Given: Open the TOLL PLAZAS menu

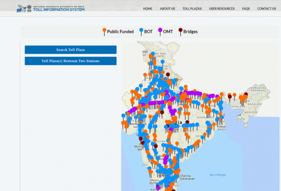Looking at the screenshot, I should (x=192, y=9).
